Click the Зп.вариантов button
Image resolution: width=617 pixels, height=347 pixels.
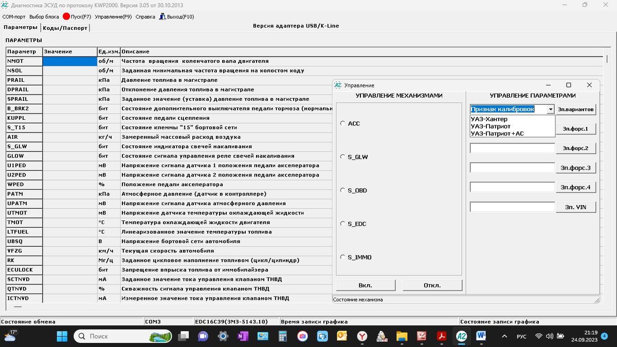(x=576, y=109)
